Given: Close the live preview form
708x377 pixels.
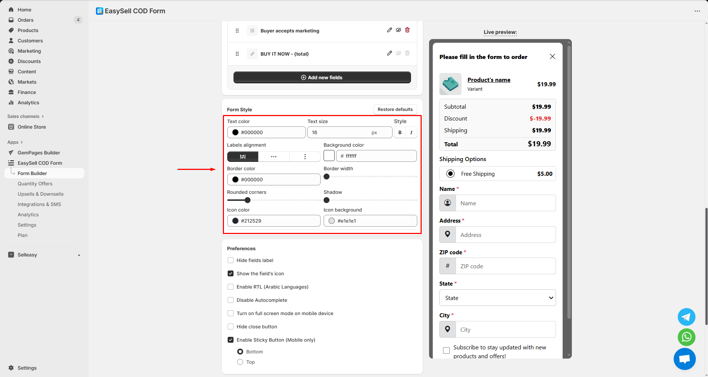Looking at the screenshot, I should pos(552,56).
